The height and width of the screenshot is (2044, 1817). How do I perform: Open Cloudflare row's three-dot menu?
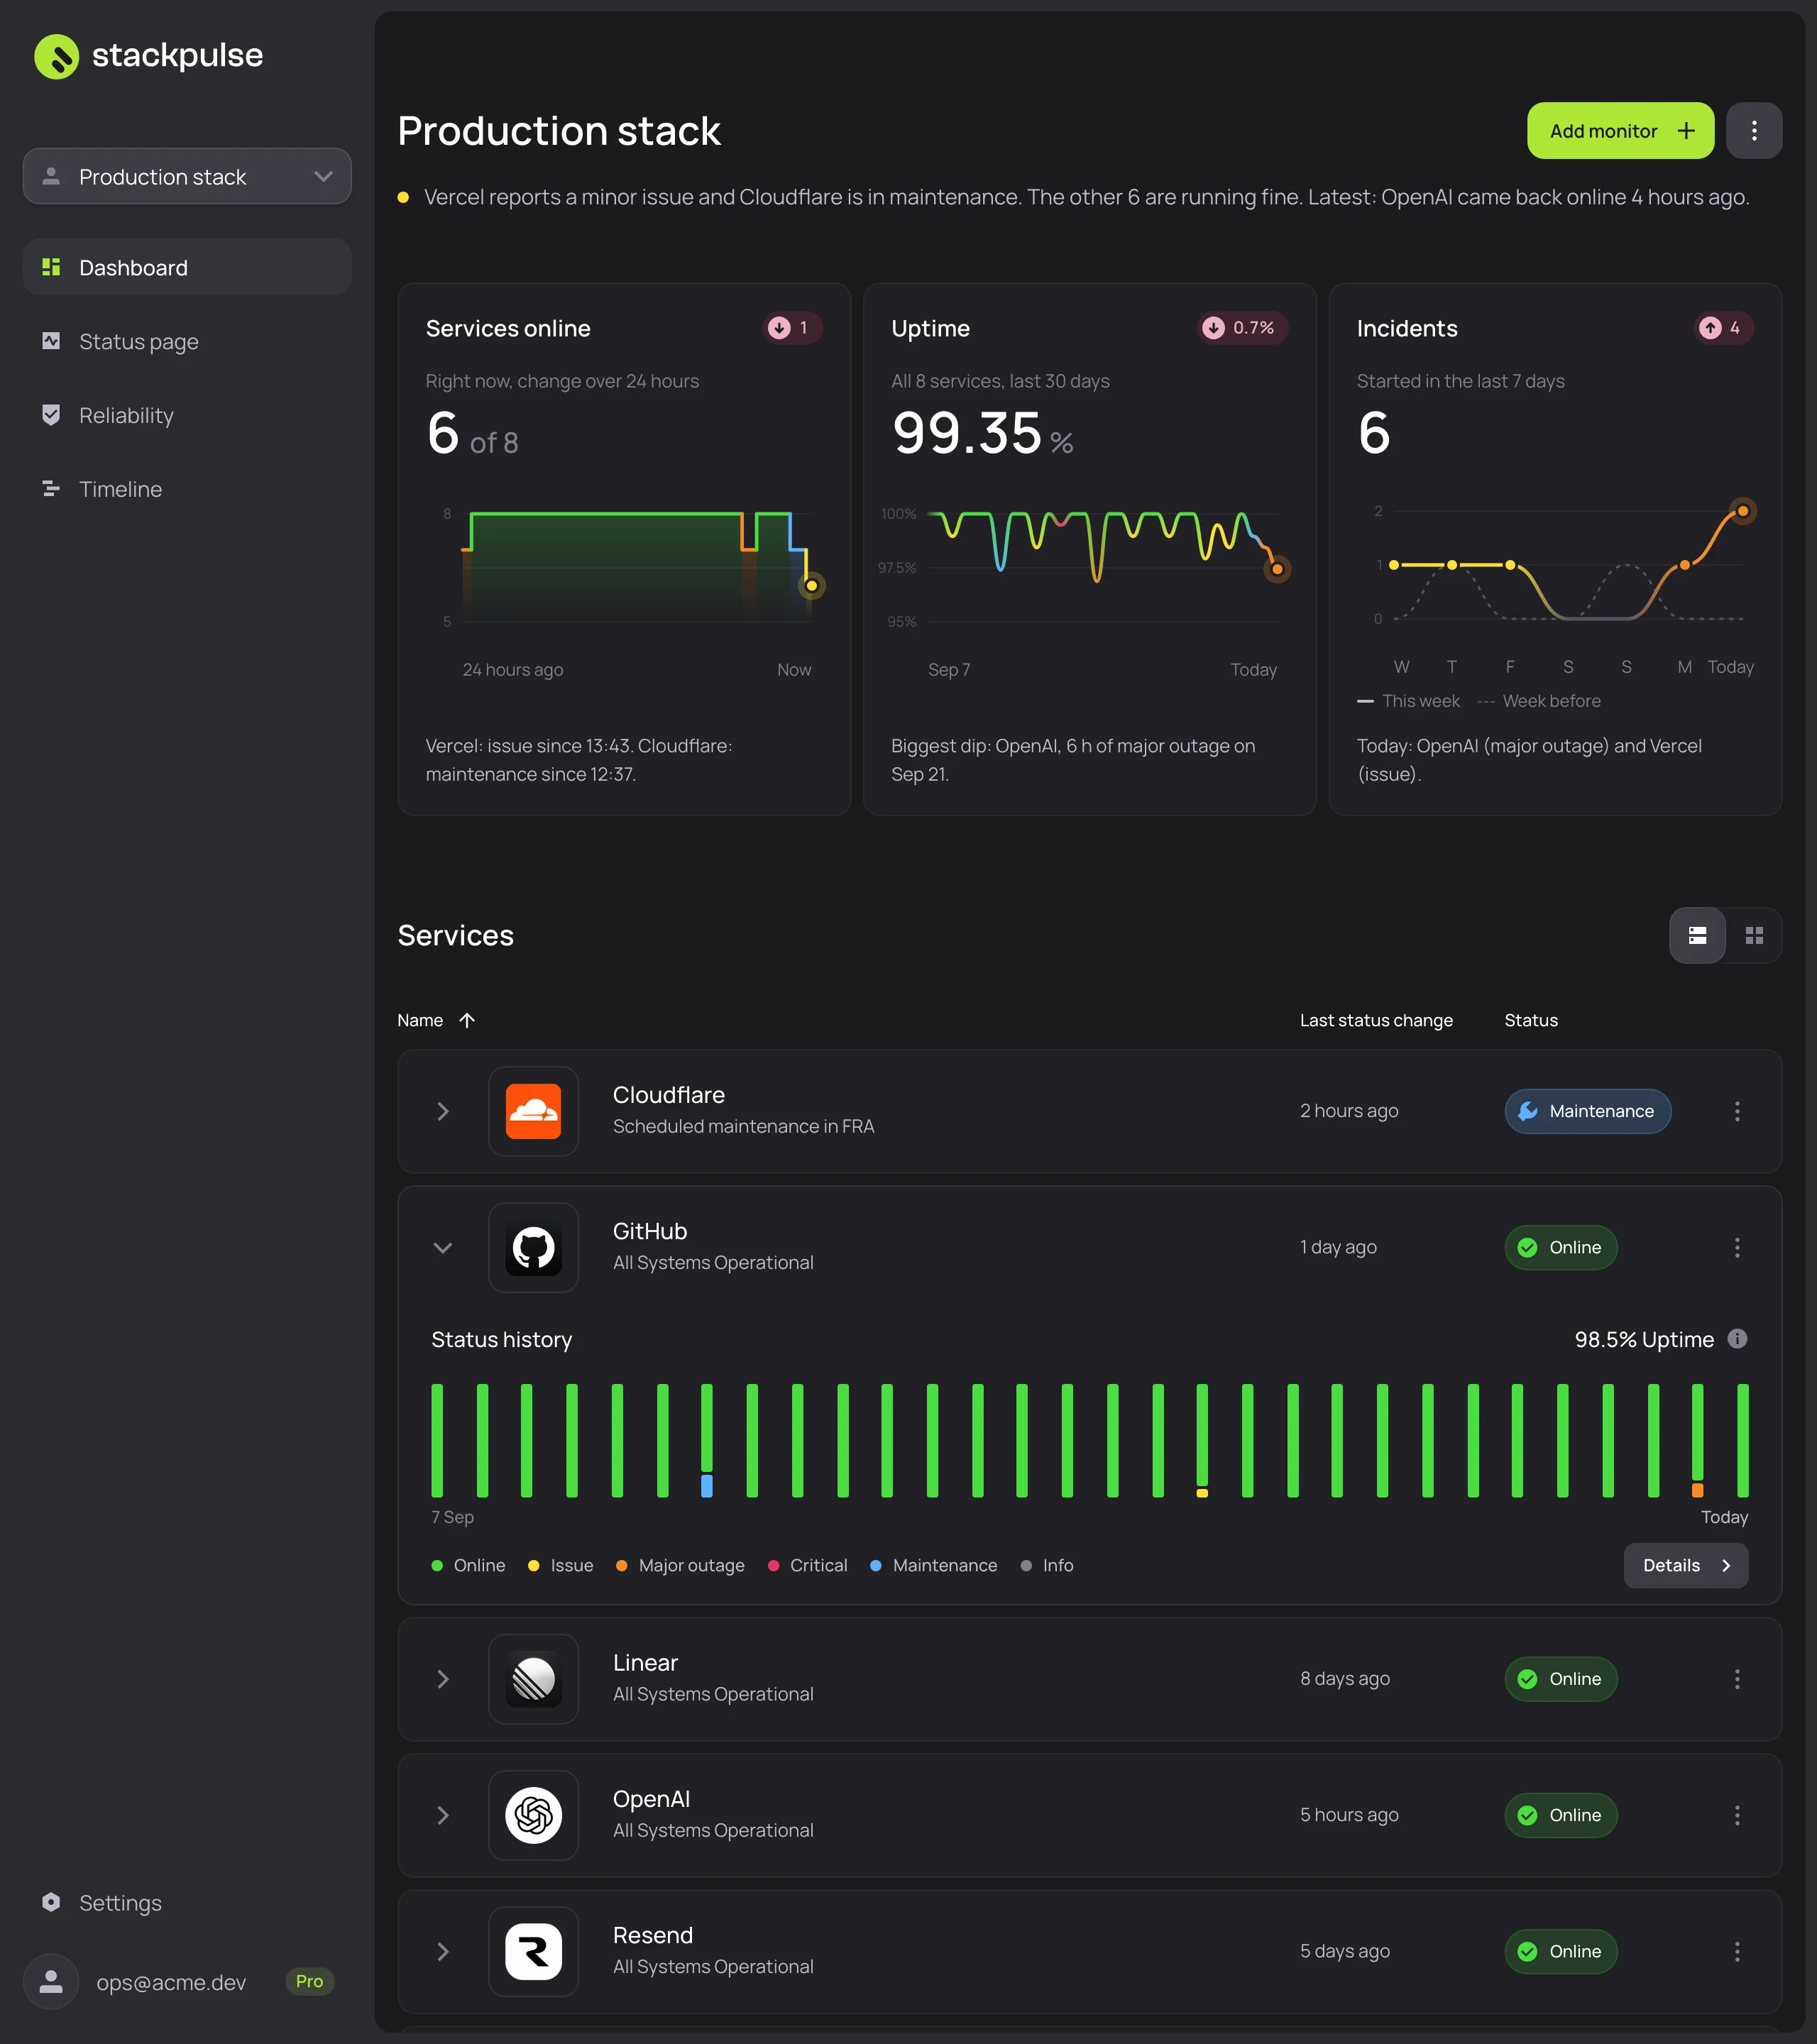pyautogui.click(x=1737, y=1111)
